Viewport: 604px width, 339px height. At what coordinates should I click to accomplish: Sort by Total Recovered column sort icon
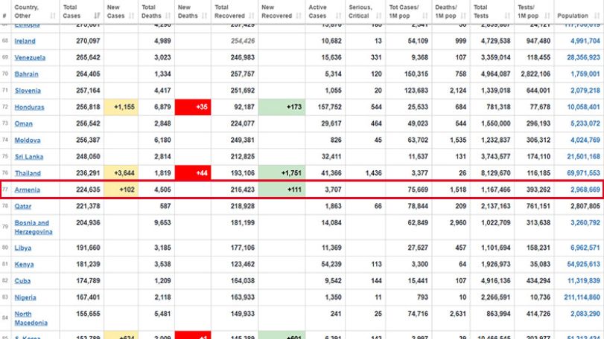tap(252, 16)
